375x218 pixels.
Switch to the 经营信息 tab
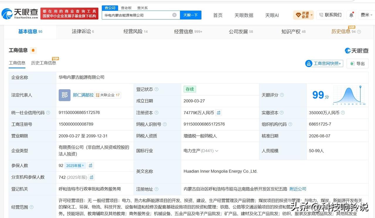188,32
